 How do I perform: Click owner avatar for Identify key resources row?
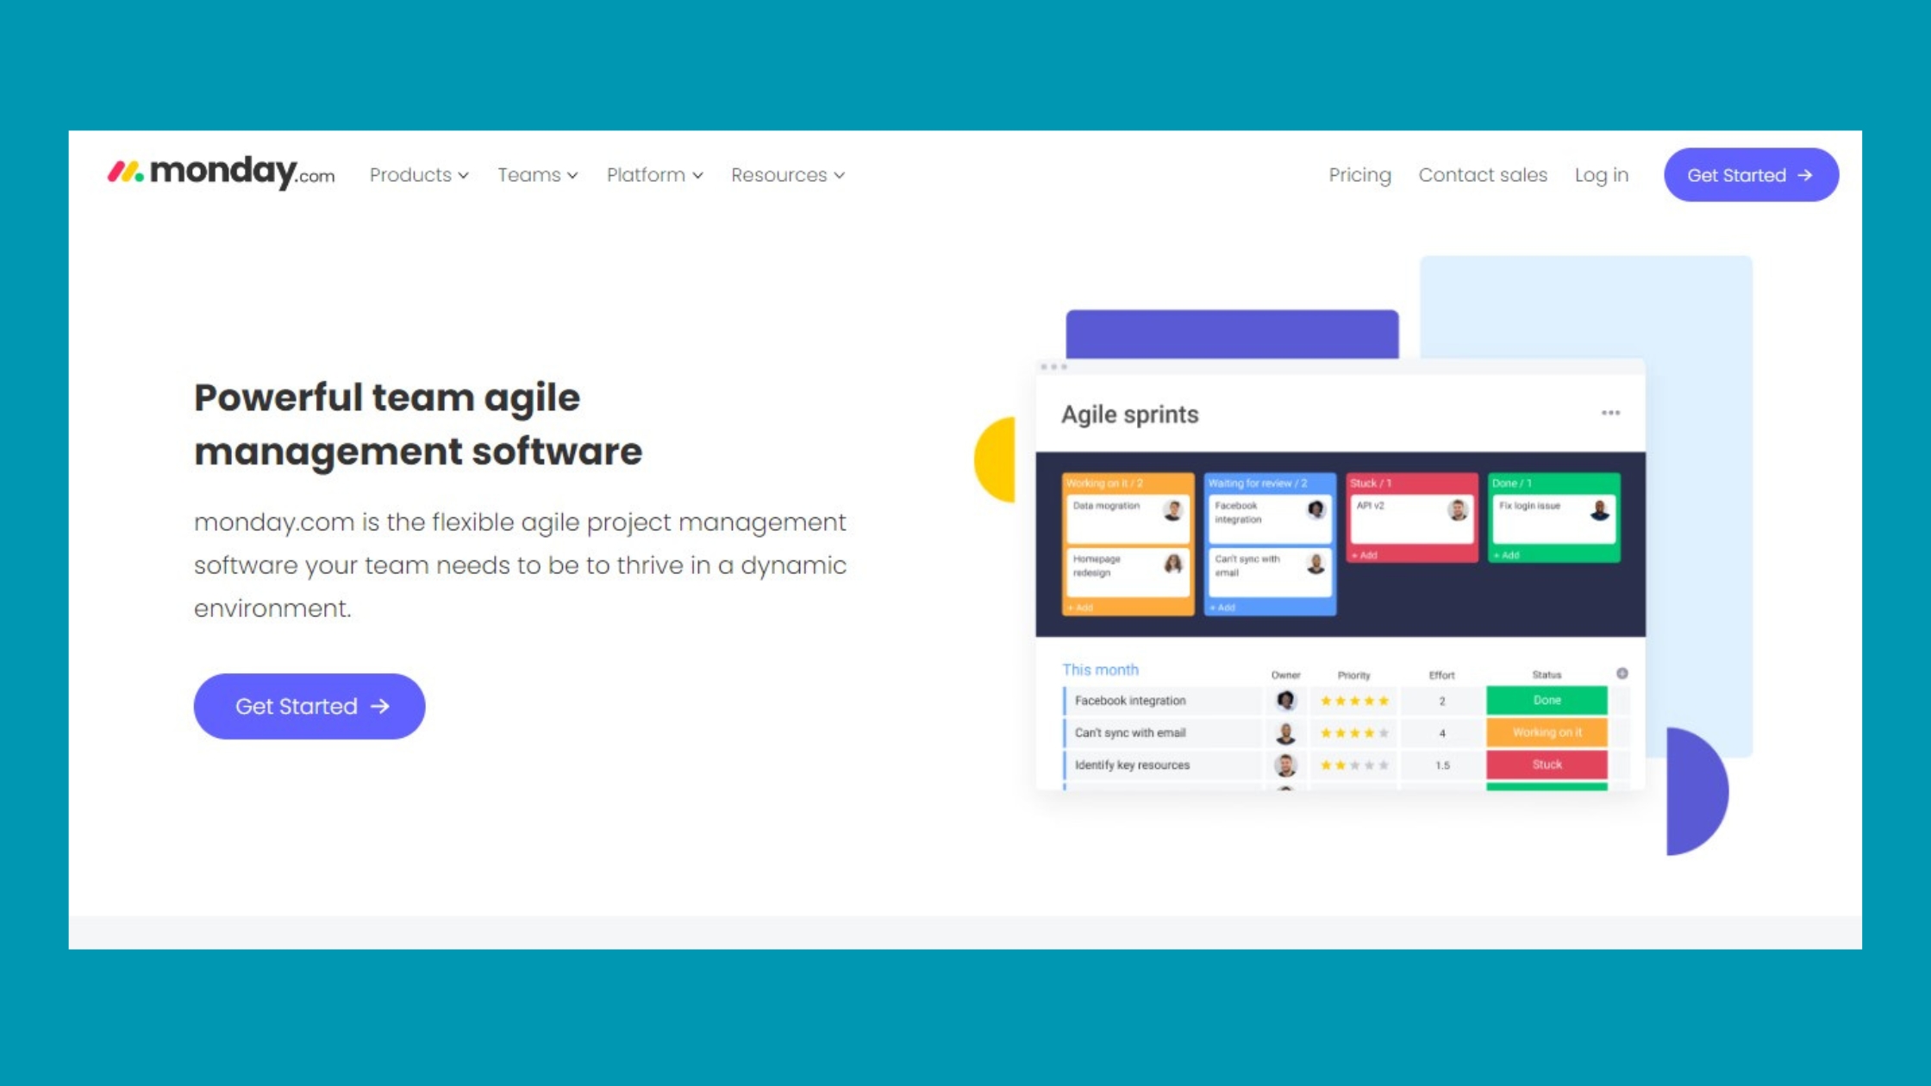1285,765
